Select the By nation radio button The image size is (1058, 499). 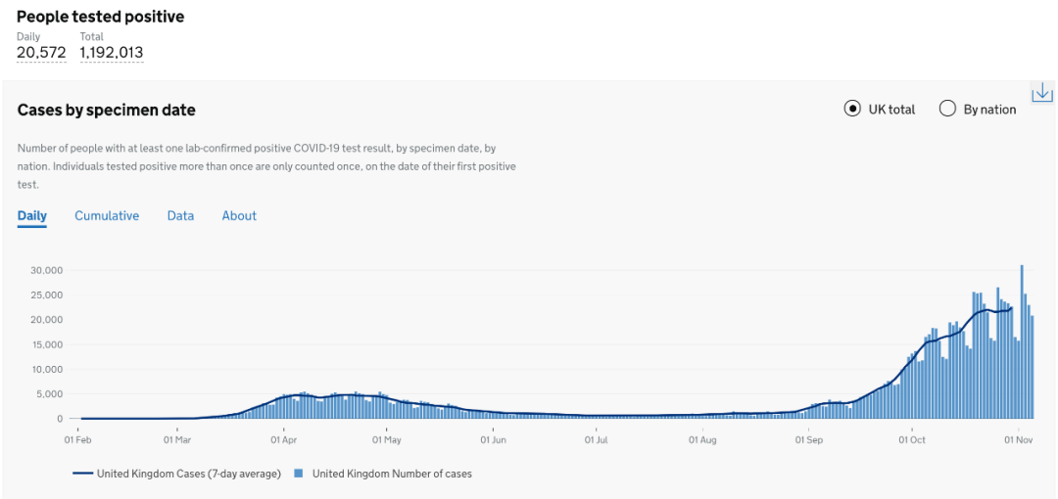point(947,109)
